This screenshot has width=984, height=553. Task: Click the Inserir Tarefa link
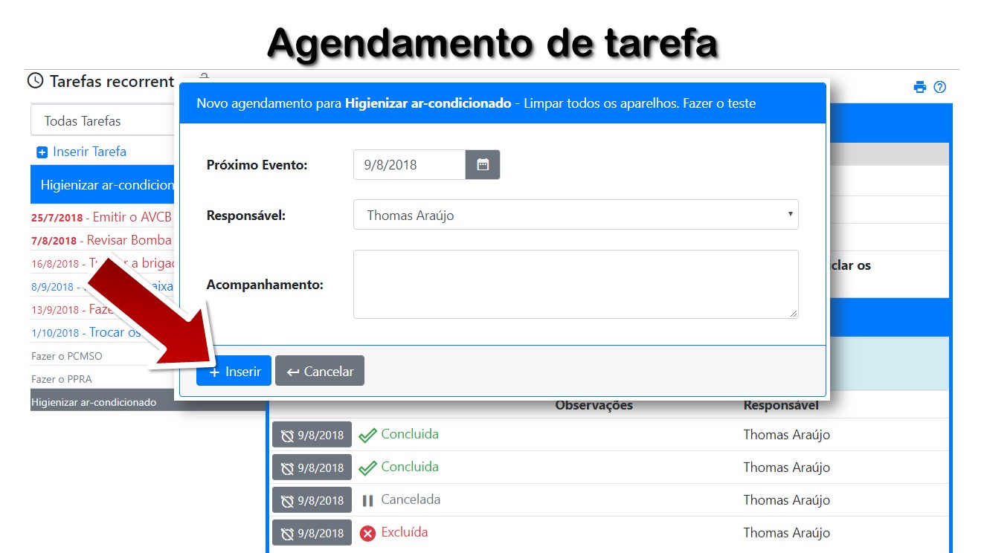pos(89,152)
